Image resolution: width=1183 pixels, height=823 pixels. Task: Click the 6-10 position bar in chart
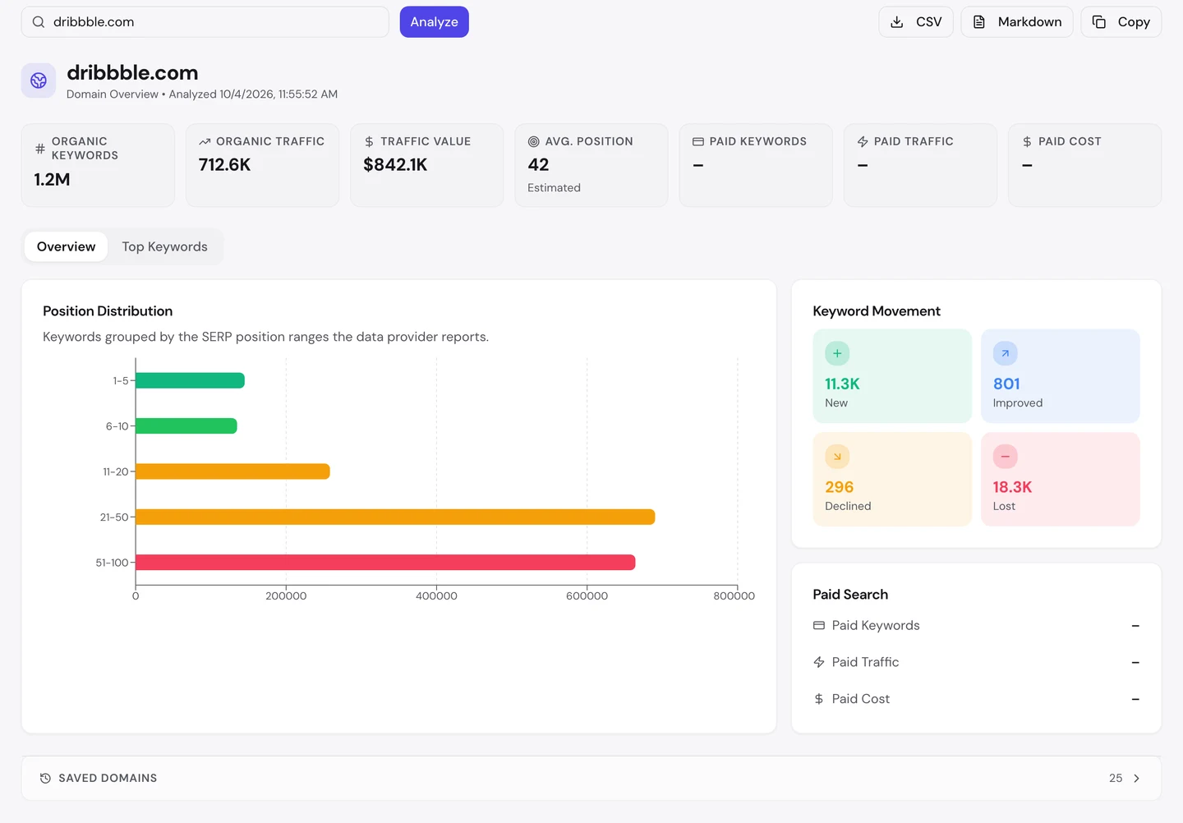[186, 426]
